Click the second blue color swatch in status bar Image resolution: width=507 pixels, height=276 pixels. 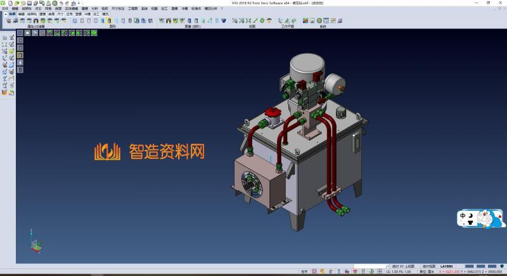coord(481,267)
